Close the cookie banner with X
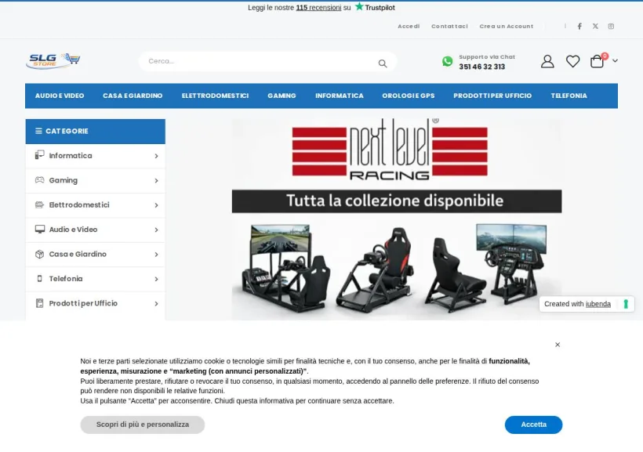The image size is (643, 452). click(x=558, y=345)
